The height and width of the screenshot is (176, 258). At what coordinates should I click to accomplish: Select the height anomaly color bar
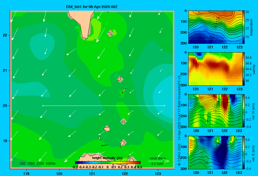tap(108, 163)
